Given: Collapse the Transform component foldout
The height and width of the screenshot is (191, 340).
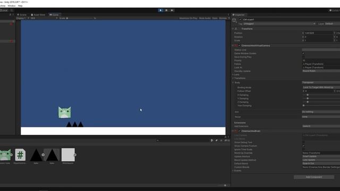Looking at the screenshot, I should click(233, 29).
